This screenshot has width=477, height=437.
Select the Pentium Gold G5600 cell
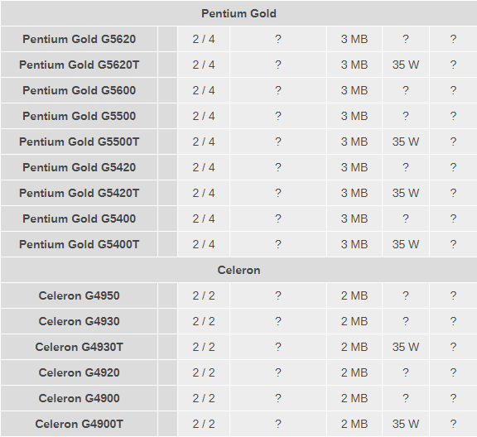[79, 90]
